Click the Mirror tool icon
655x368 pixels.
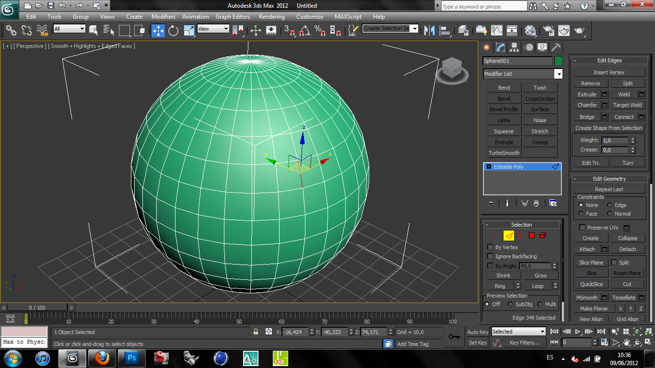[430, 31]
